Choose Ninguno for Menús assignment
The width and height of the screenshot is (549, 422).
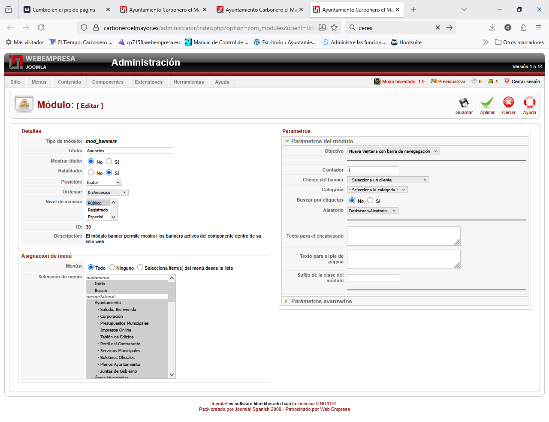pos(112,268)
